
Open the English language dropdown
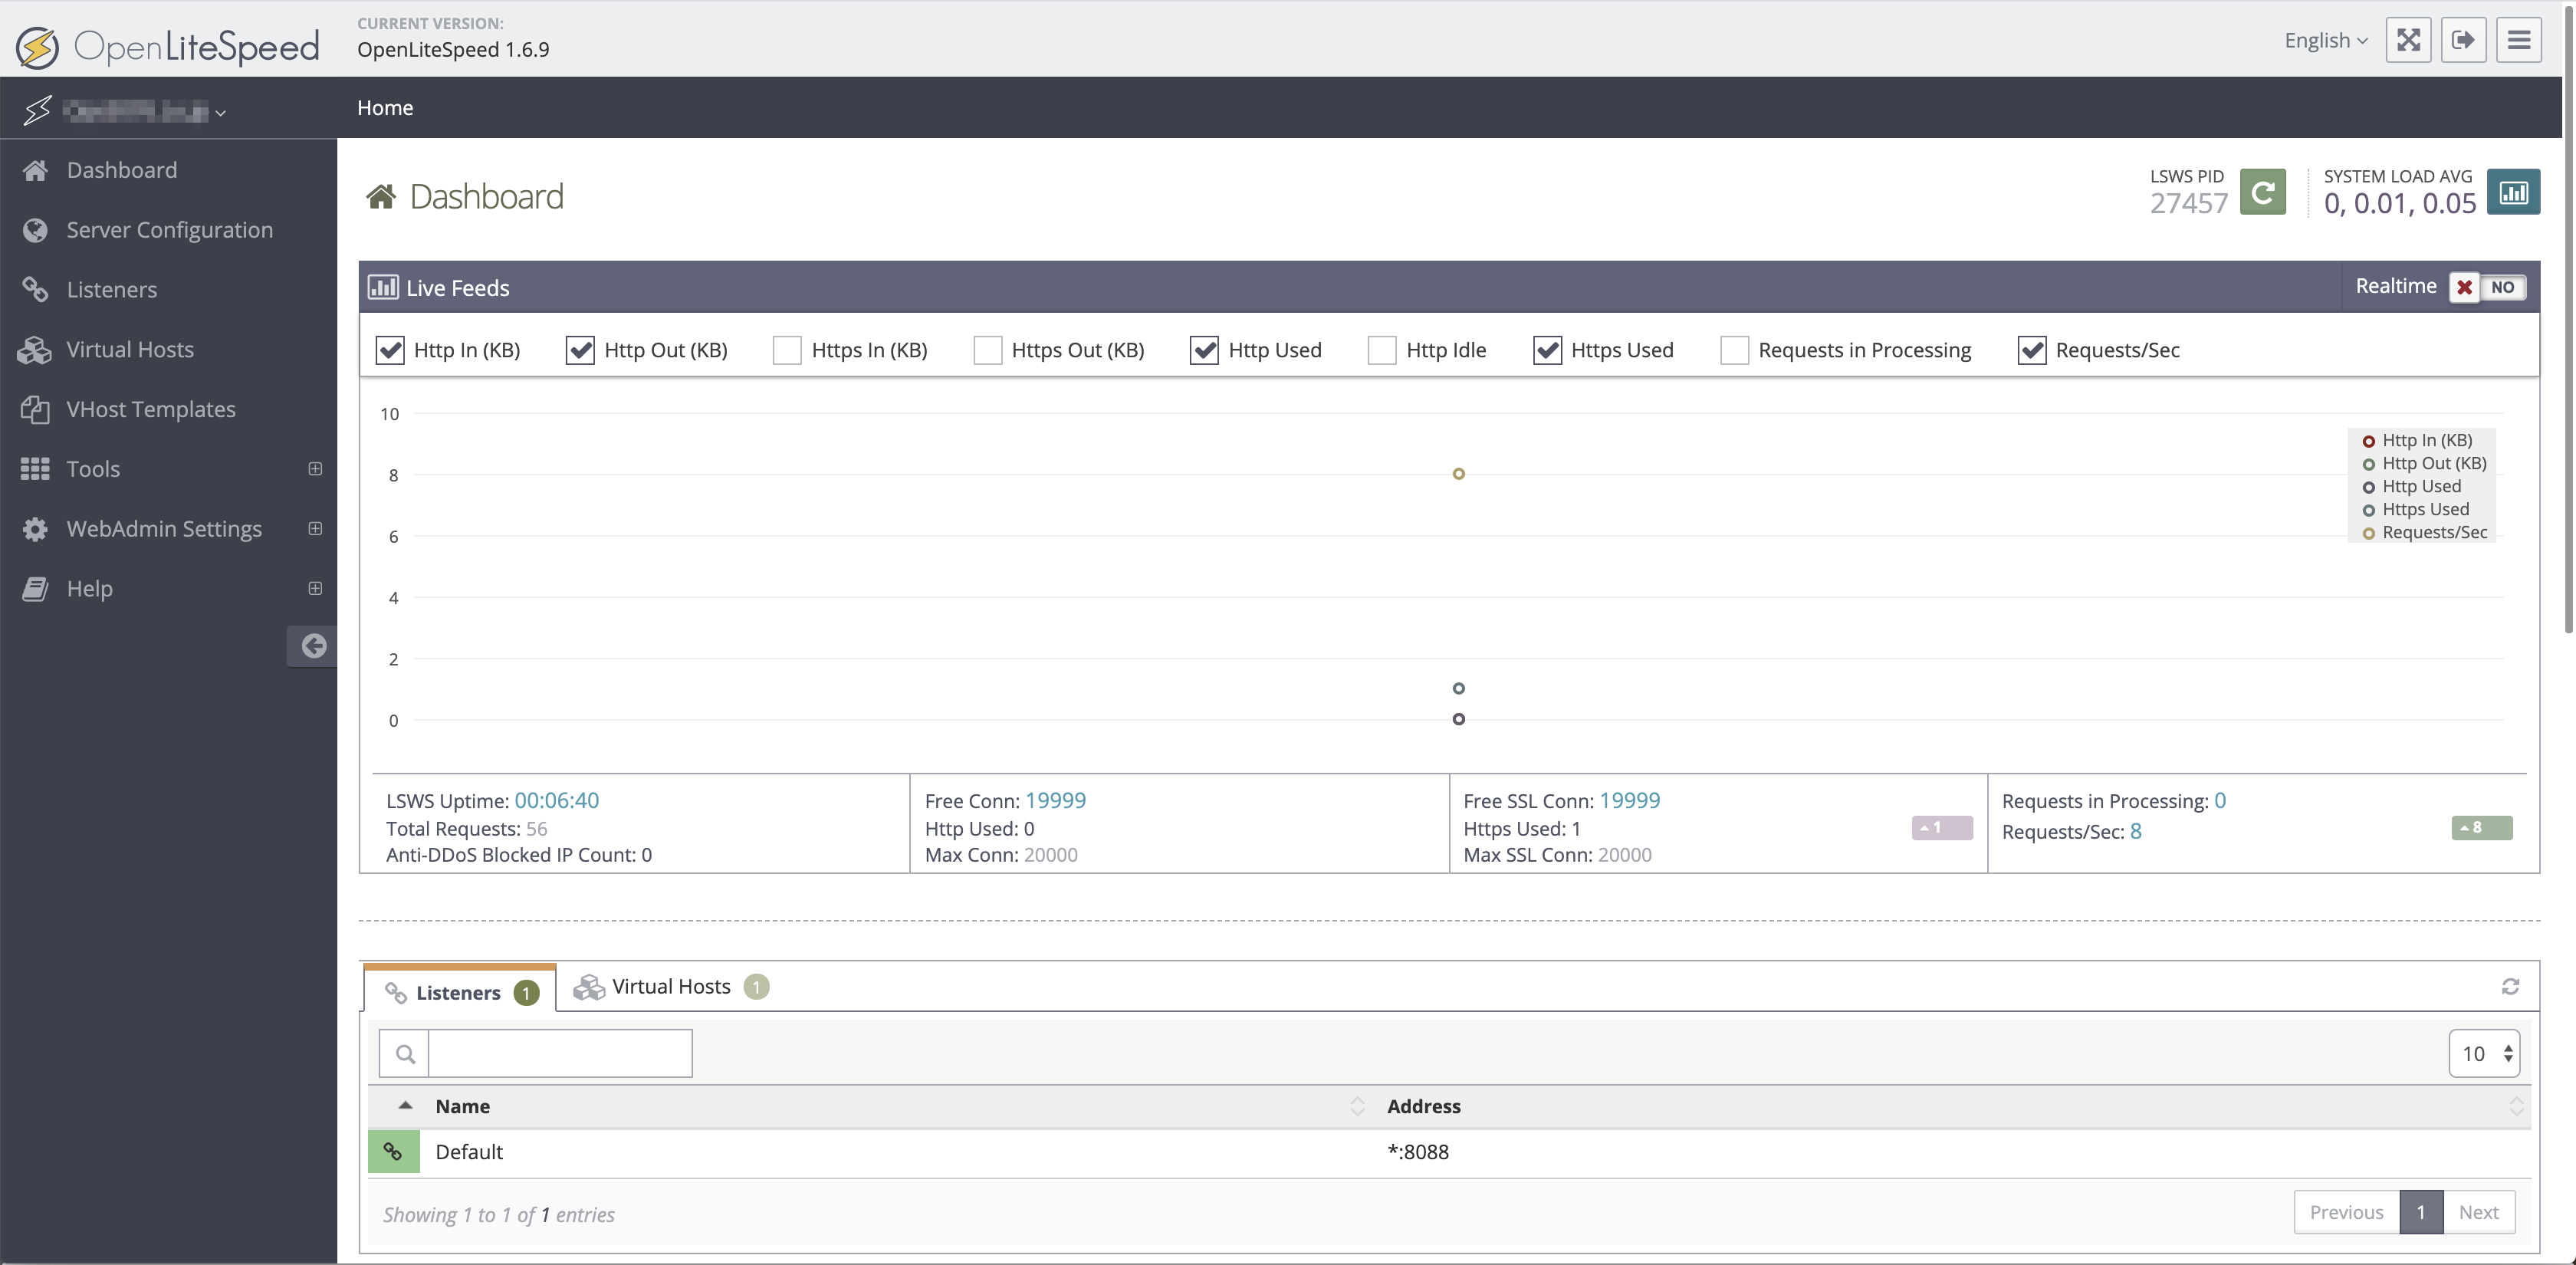click(x=2326, y=40)
